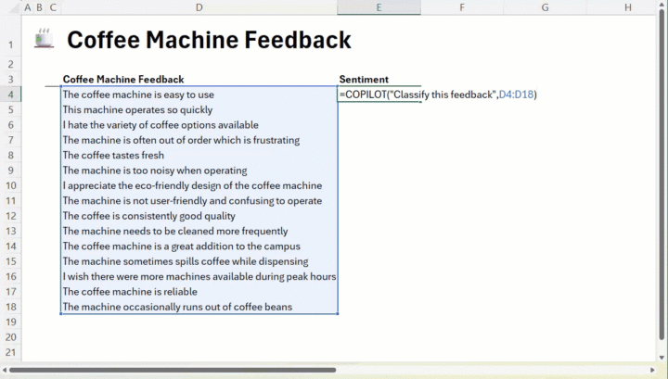Select the "The coffee tastes fresh" cell
668x379 pixels.
(113, 156)
